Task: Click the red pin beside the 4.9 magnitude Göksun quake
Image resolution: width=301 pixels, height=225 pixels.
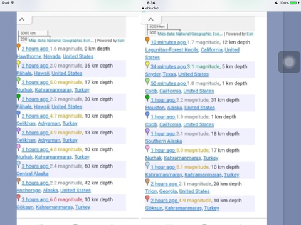Action: 147,199
